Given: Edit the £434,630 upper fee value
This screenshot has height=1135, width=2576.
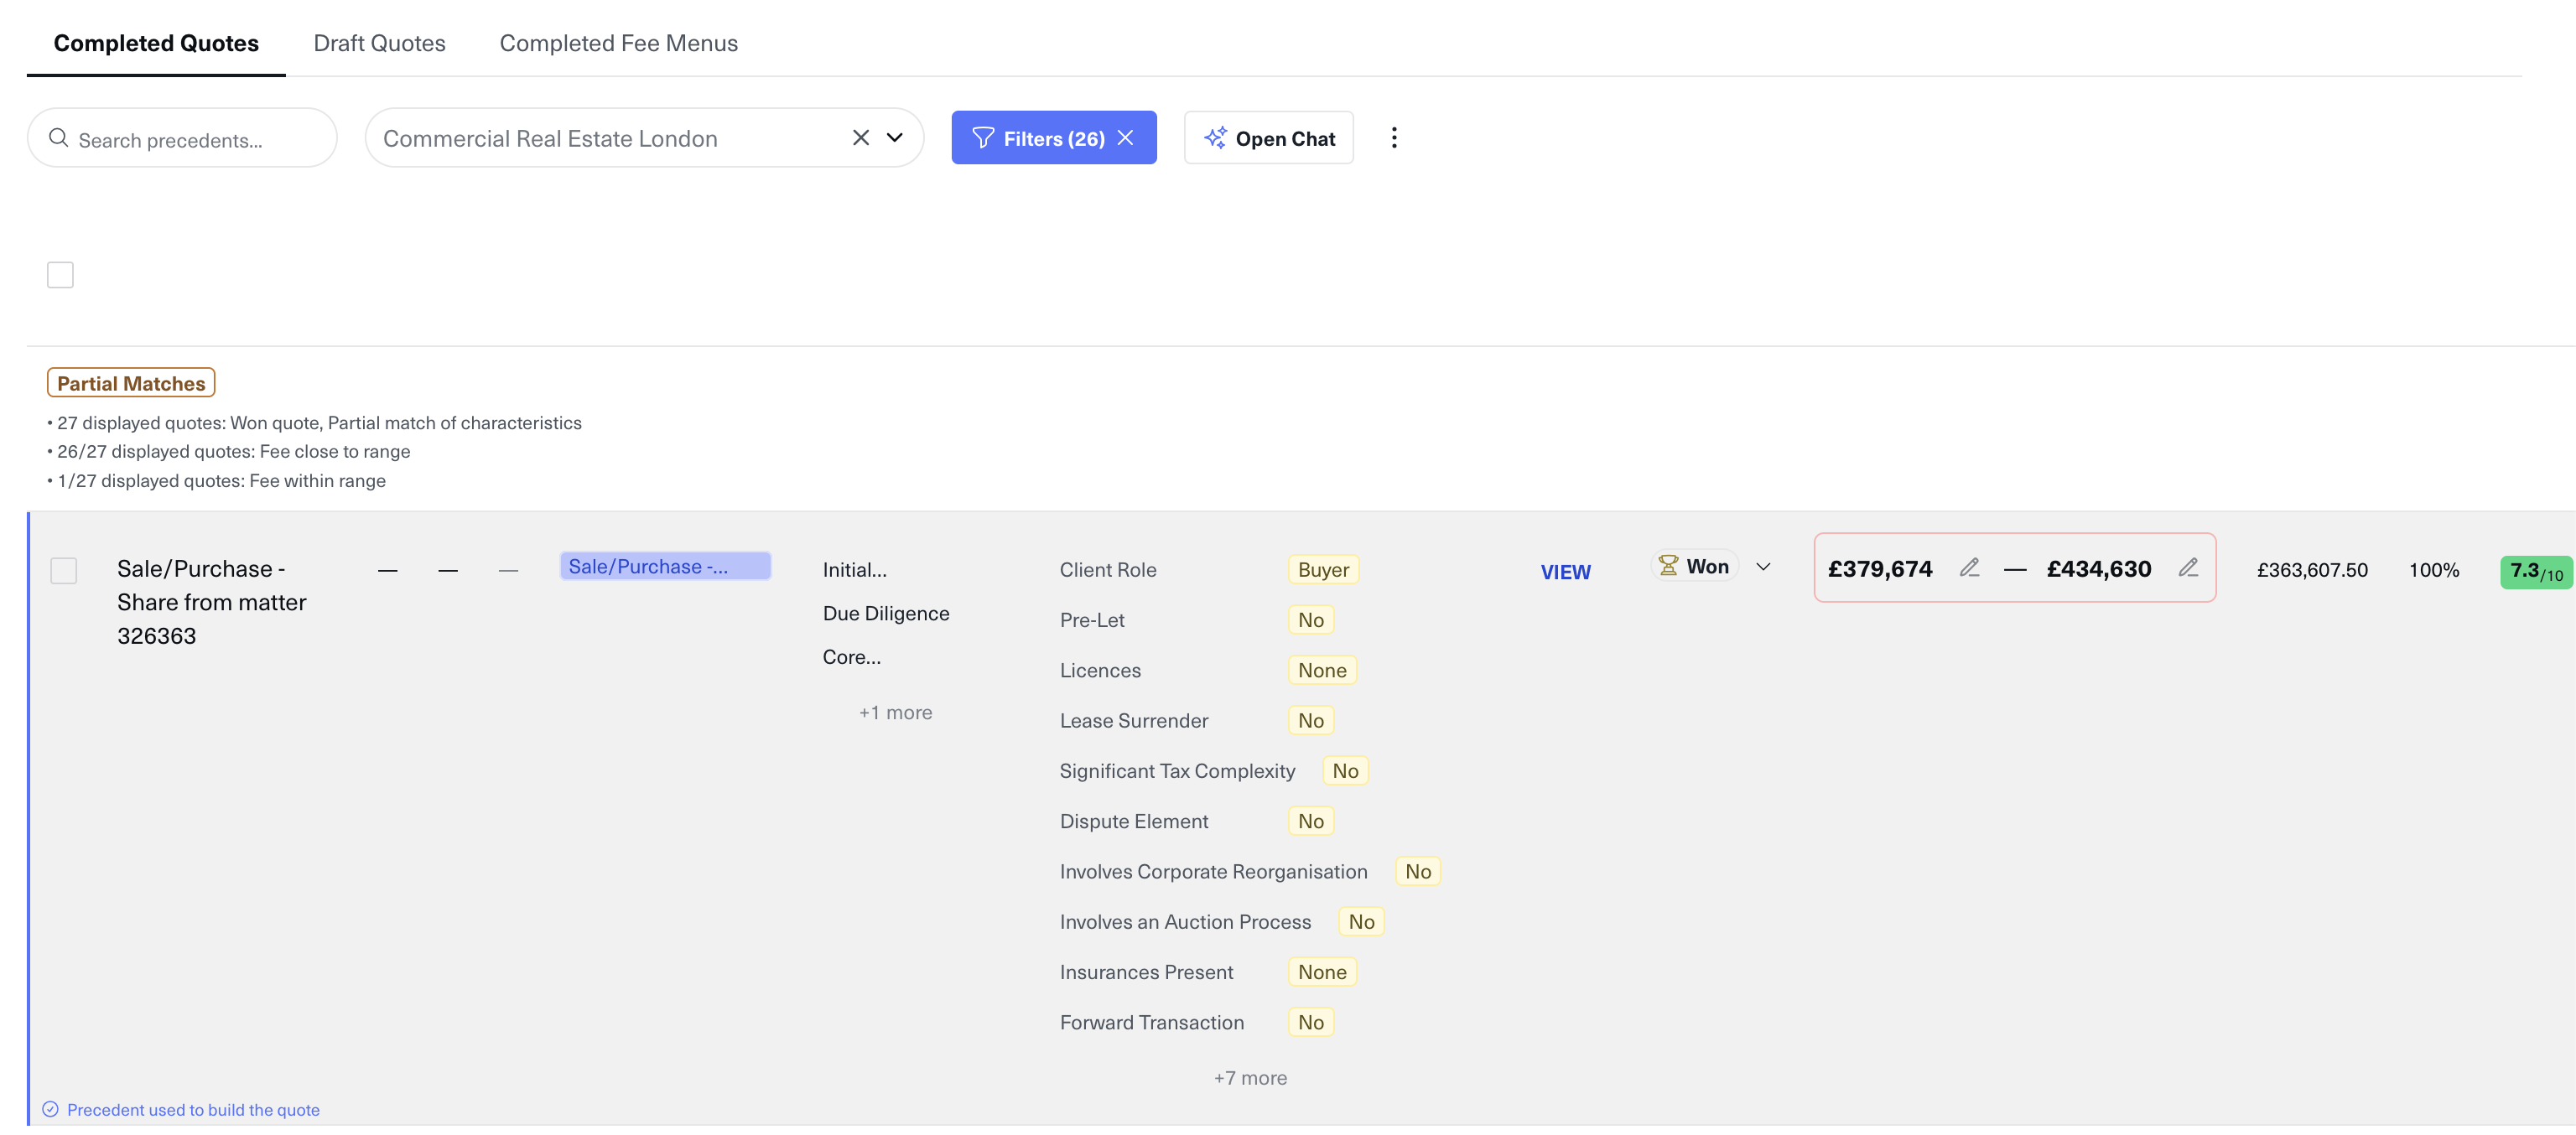Looking at the screenshot, I should pos(2187,568).
